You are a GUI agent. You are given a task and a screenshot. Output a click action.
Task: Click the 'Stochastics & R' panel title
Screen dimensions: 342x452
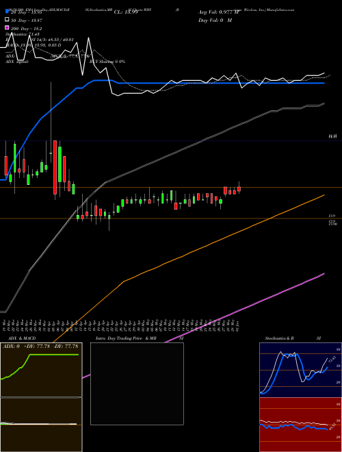(279, 338)
